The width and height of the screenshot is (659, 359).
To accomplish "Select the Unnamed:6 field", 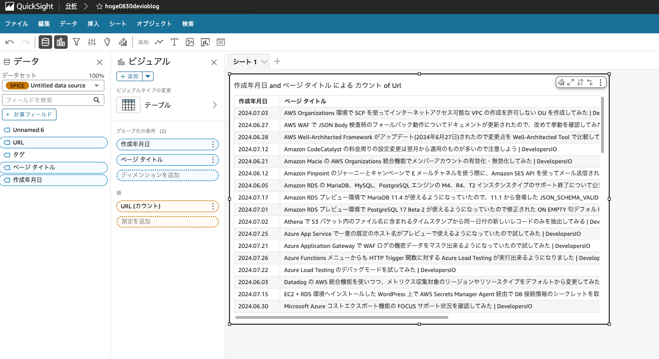I will click(54, 130).
